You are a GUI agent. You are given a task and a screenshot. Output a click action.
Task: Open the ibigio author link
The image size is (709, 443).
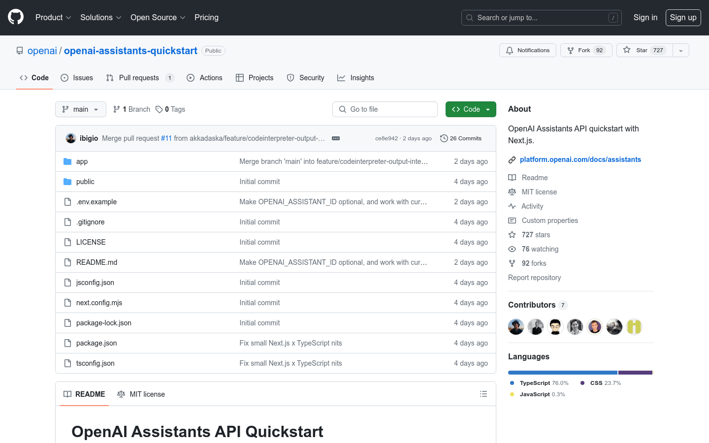pyautogui.click(x=89, y=138)
